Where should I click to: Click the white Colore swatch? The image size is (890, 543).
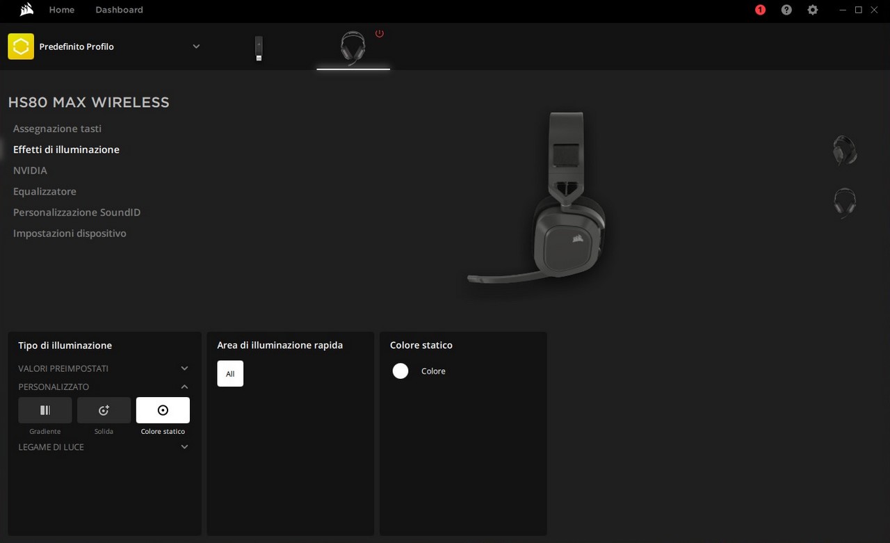(x=400, y=371)
